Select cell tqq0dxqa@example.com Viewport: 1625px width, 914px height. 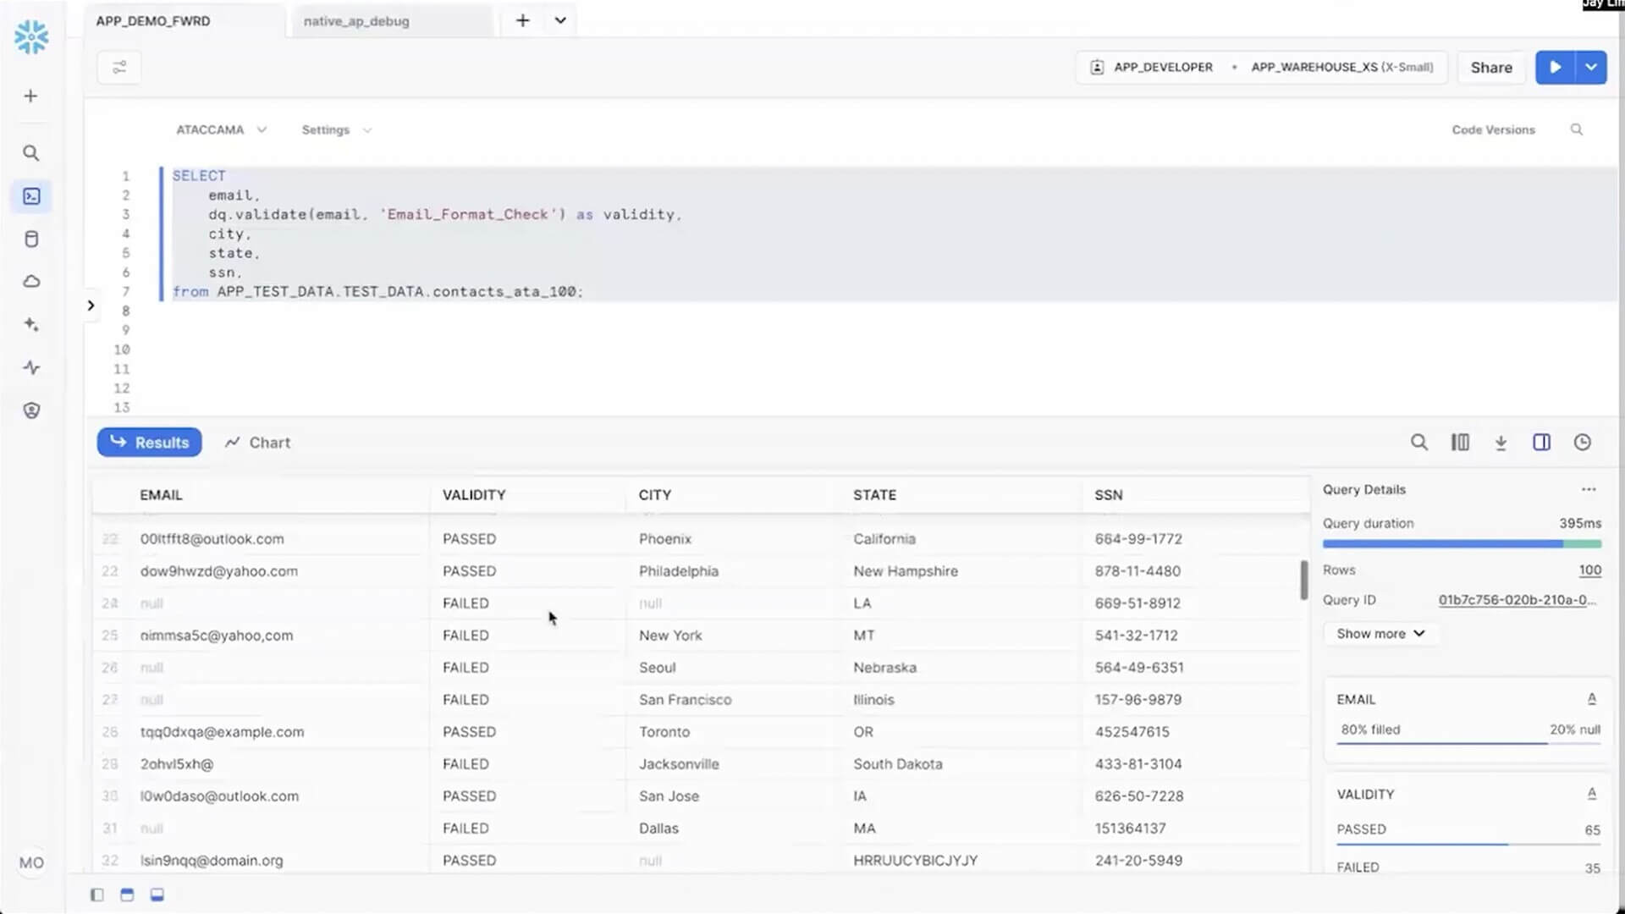(x=222, y=732)
